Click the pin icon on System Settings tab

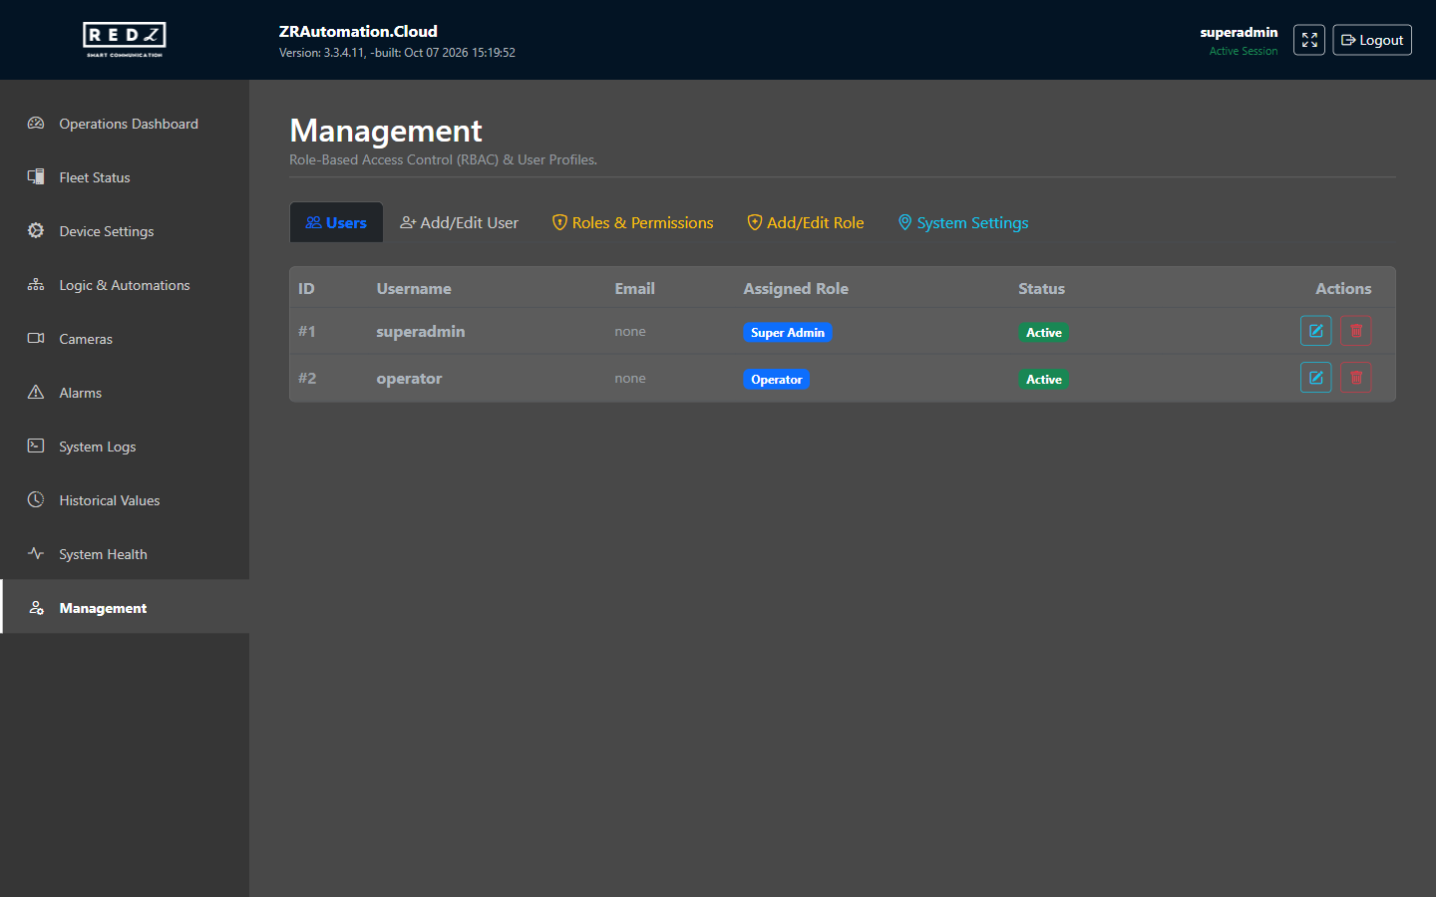coord(904,223)
